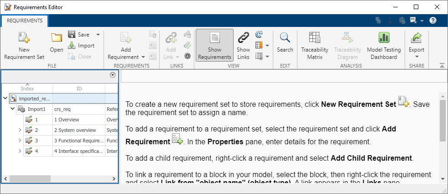Open the circled filter dropdown above the tree
448x194 pixels.
113,75
